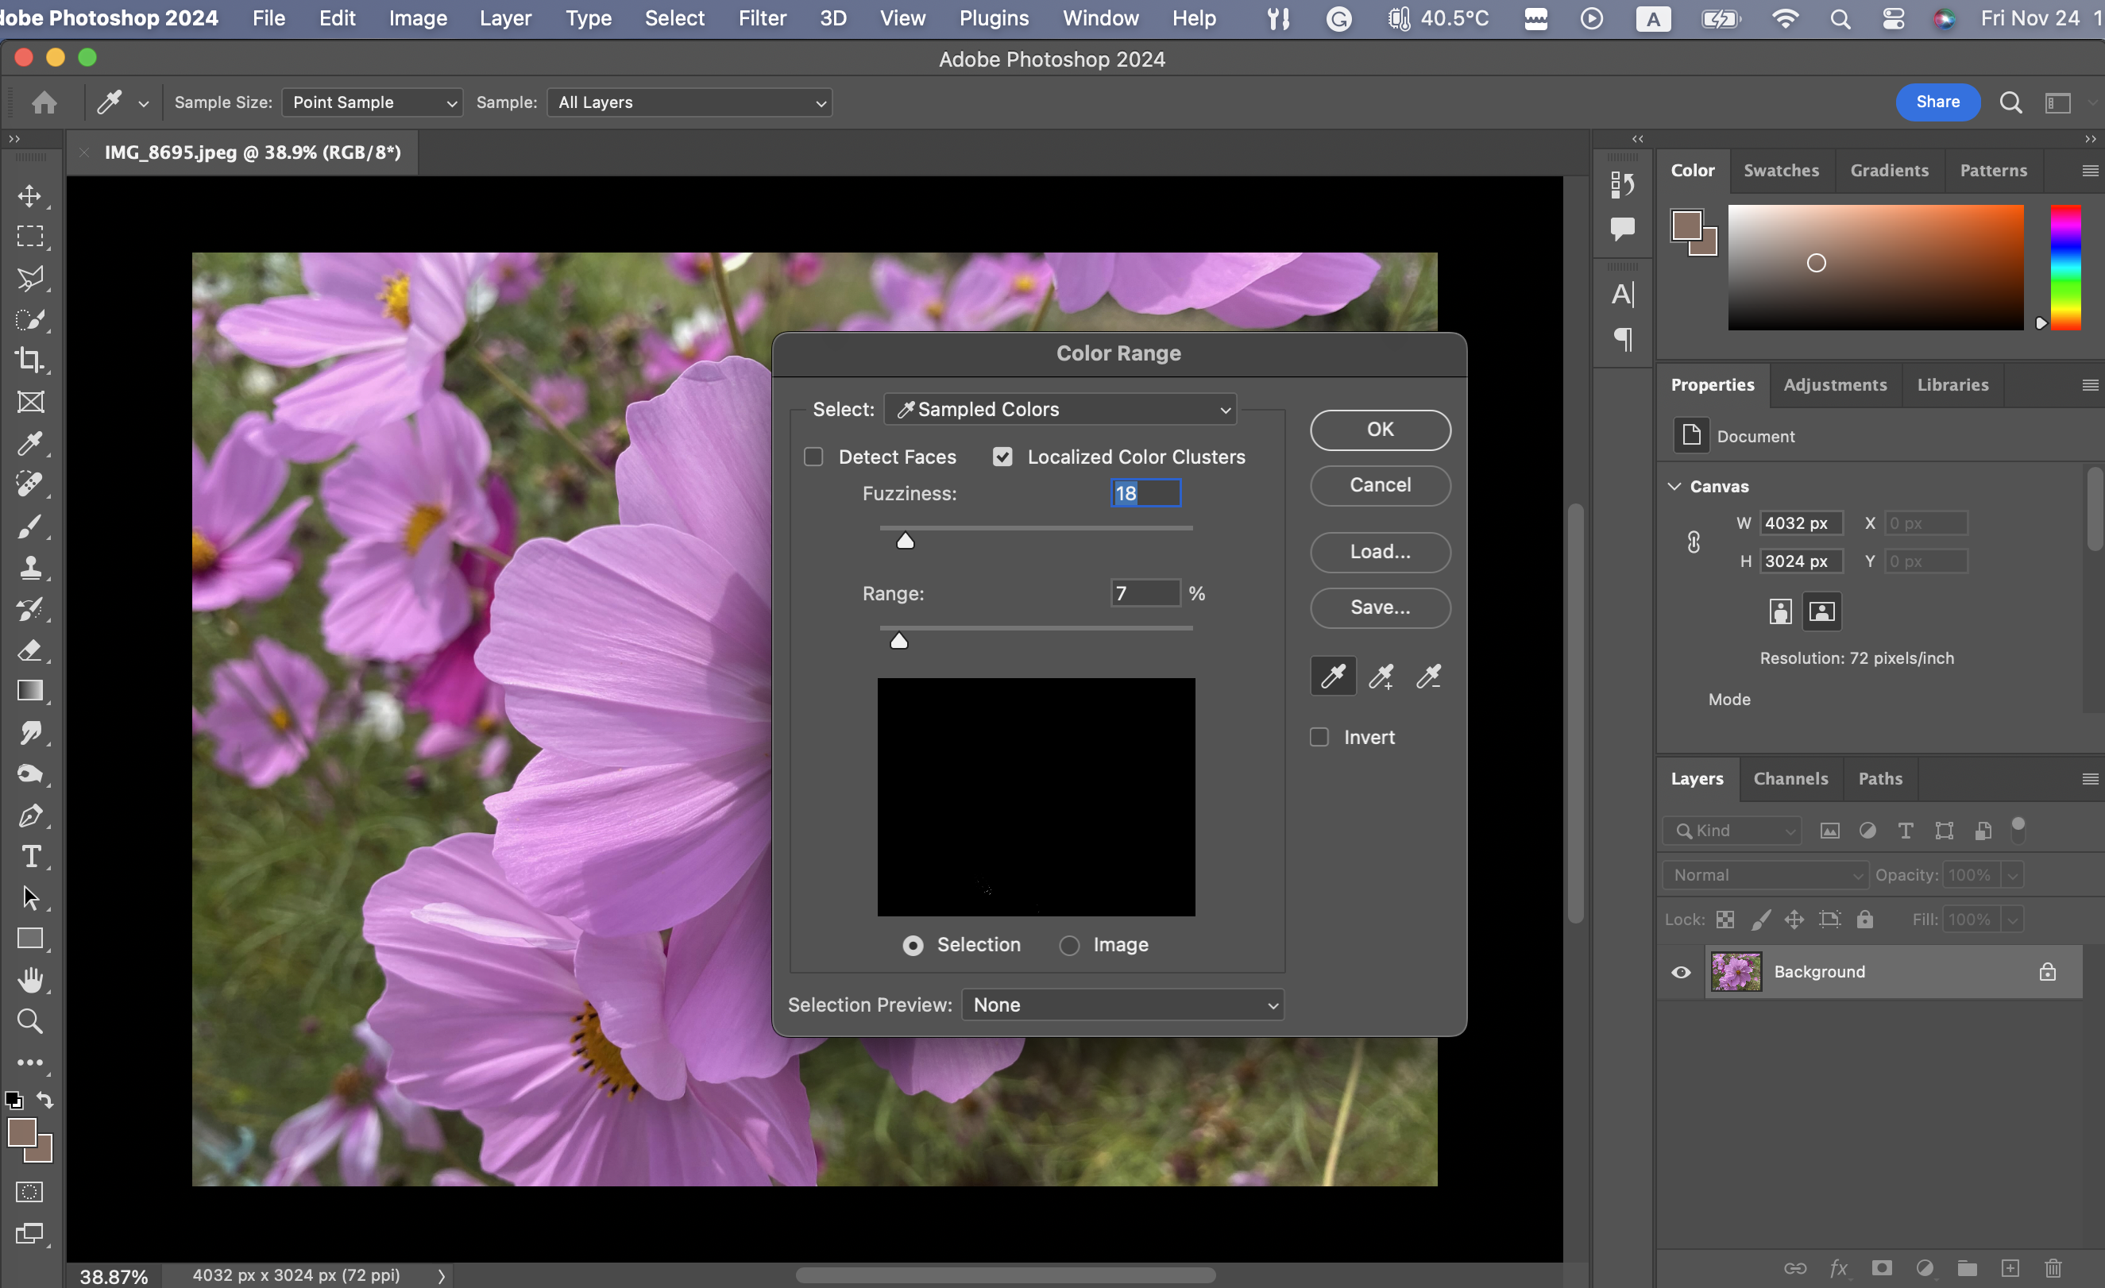Click the Save... button

coord(1380,607)
